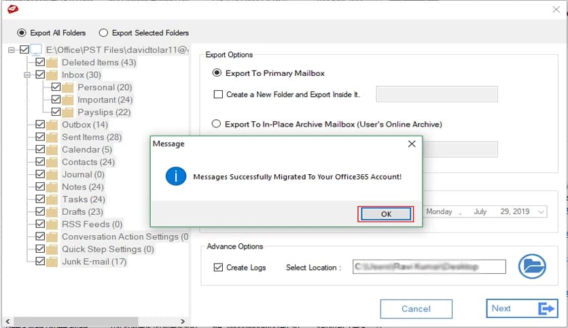Collapse the Inbox tree node
This screenshot has height=328, width=568.
(x=27, y=75)
